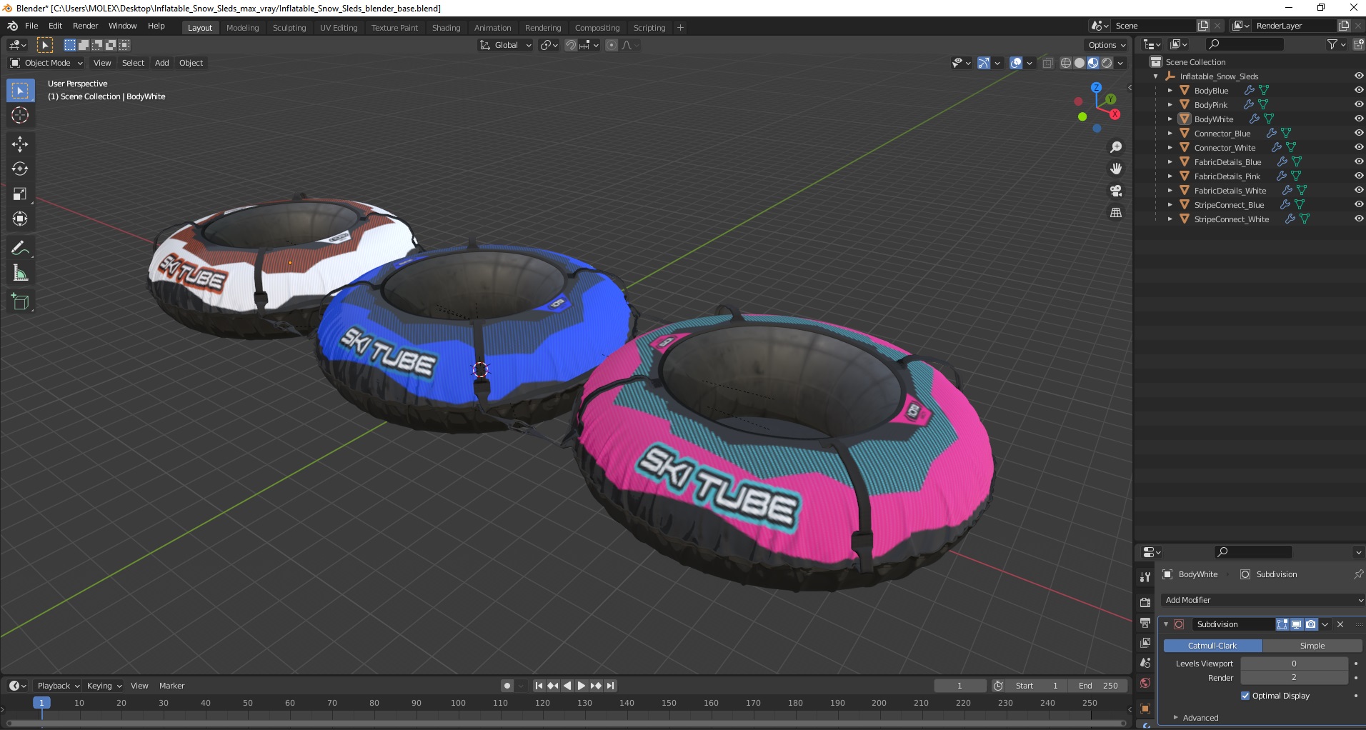Pick the Measure ruler tool
Viewport: 1366px width, 730px height.
tap(20, 274)
